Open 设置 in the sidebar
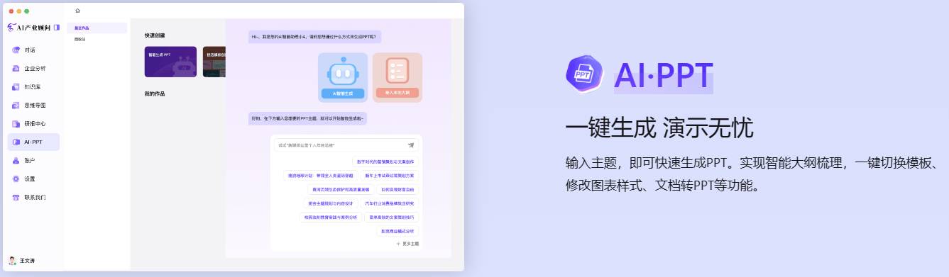Screen dimensions: 949x277 point(33,179)
